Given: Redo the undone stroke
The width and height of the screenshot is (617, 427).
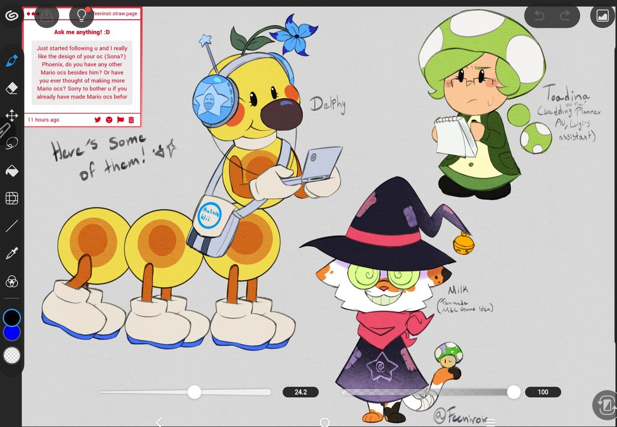Looking at the screenshot, I should [565, 16].
